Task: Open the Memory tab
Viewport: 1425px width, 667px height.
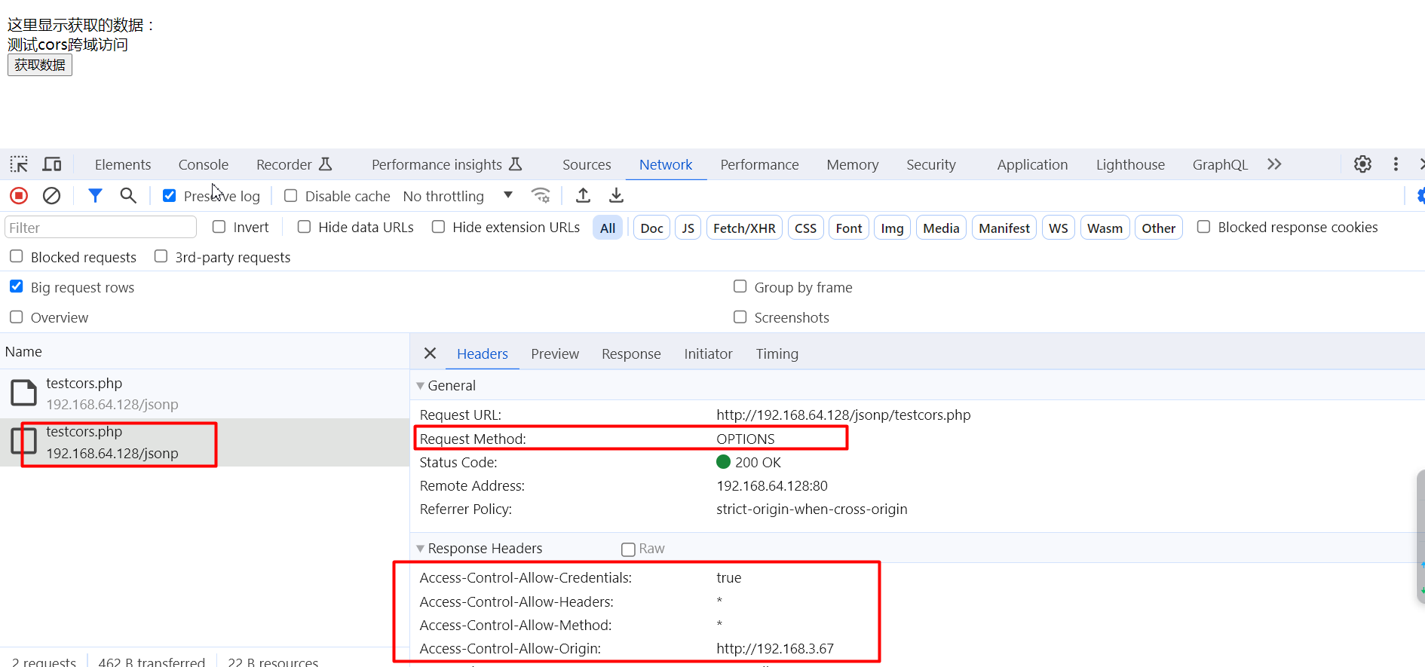Action: coord(853,164)
